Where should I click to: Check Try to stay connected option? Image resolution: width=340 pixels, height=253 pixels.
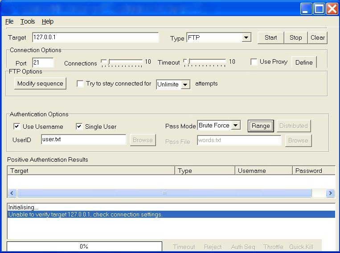80,84
